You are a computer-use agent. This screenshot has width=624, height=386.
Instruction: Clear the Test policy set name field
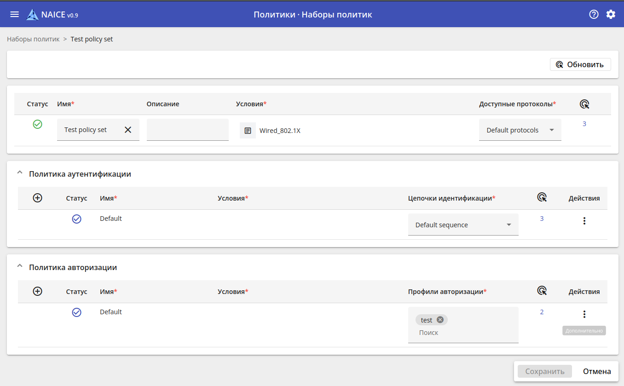point(128,130)
